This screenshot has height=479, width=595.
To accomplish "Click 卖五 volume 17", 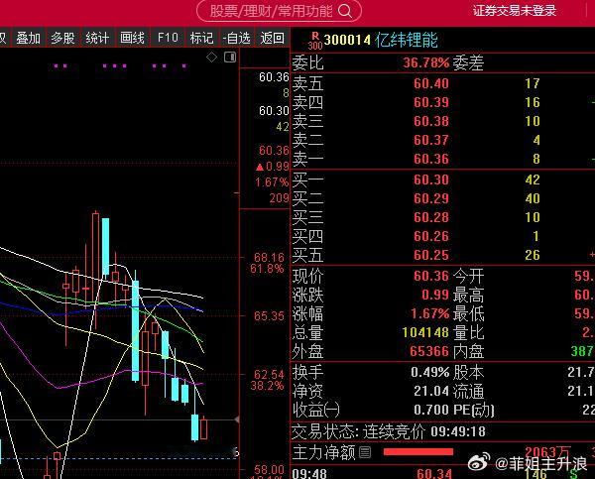I will point(533,83).
